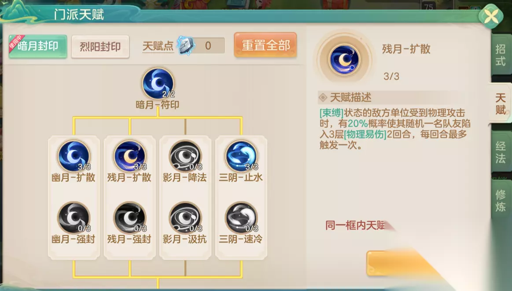
Task: Click the talent point crystal icon
Action: 186,45
